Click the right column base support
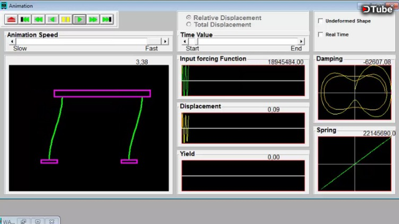399x224 pixels. coord(129,161)
